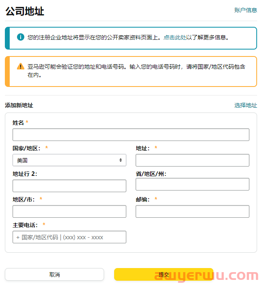
Task: Click the 邮编 postal code field
Action: (x=192, y=212)
